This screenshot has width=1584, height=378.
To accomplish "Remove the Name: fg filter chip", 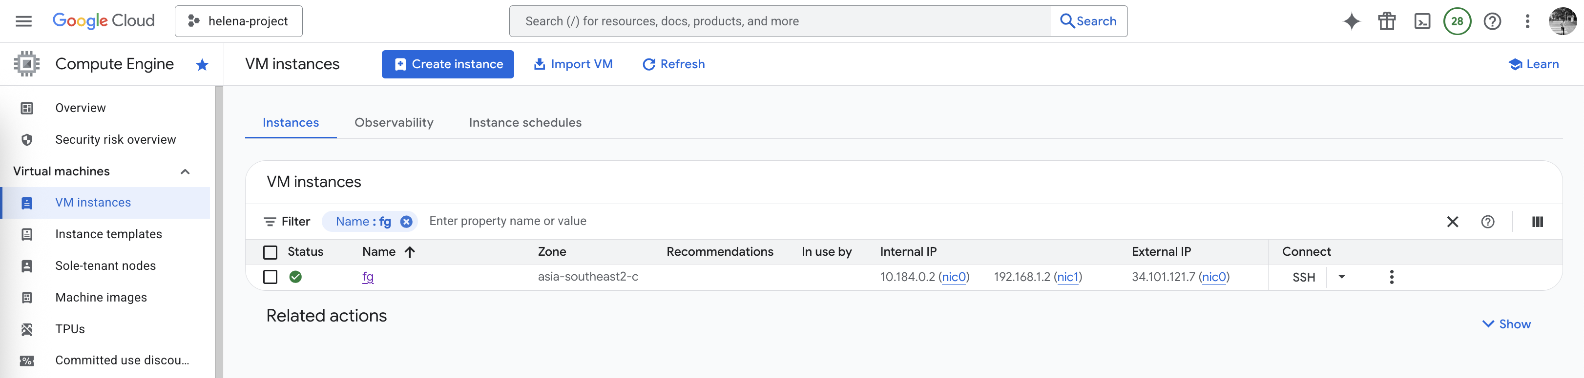I will [x=406, y=222].
